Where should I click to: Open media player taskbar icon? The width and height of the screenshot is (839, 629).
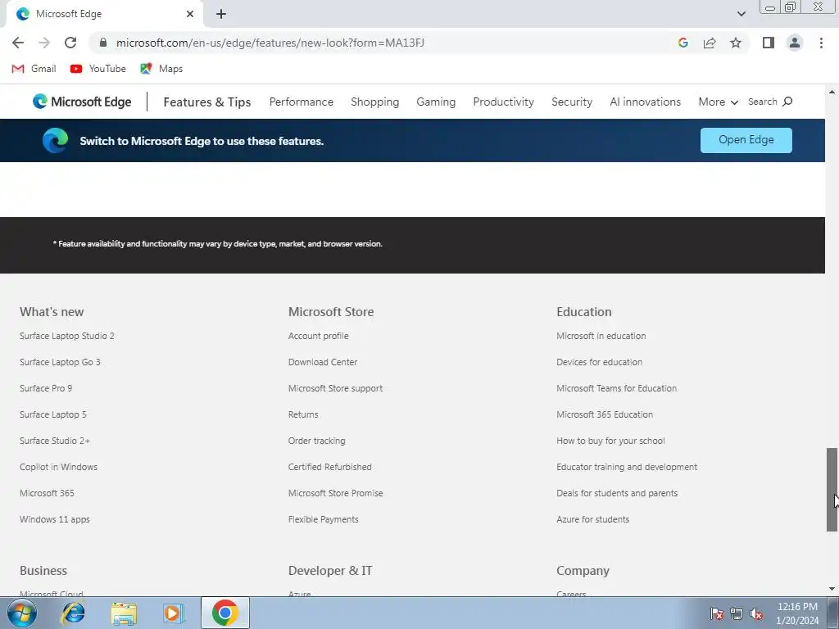click(174, 613)
